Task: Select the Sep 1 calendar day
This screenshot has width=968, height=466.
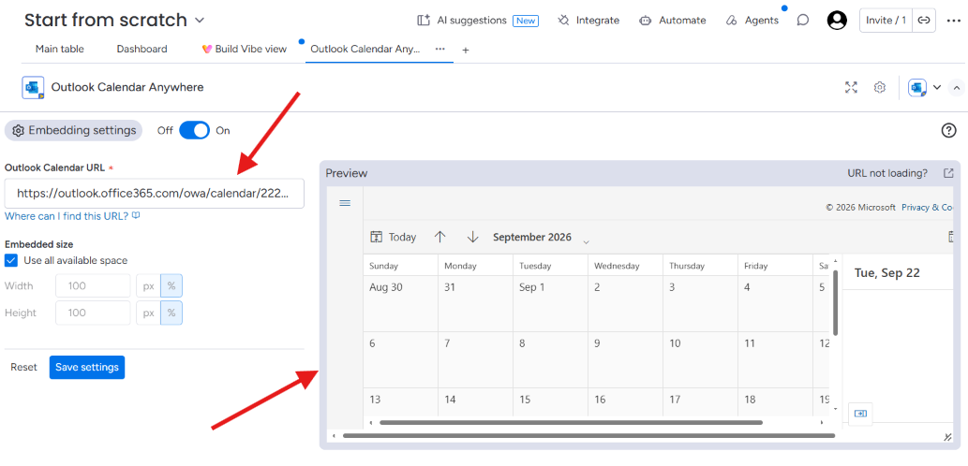Action: click(550, 303)
